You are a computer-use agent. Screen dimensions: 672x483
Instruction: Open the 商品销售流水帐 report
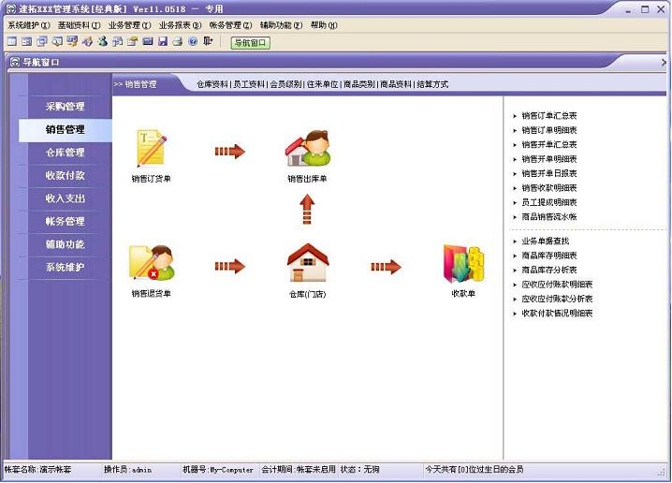click(549, 217)
